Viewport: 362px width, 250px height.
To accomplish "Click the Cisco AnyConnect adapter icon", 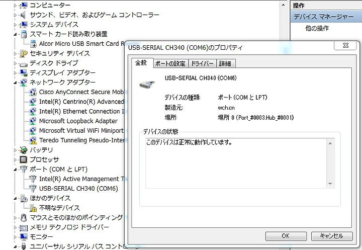I will (33, 92).
